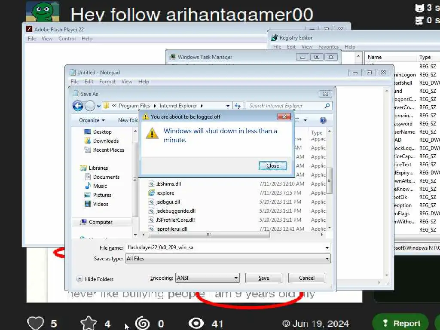Select the IEShims.dll file icon
The image size is (440, 330).
[151, 184]
